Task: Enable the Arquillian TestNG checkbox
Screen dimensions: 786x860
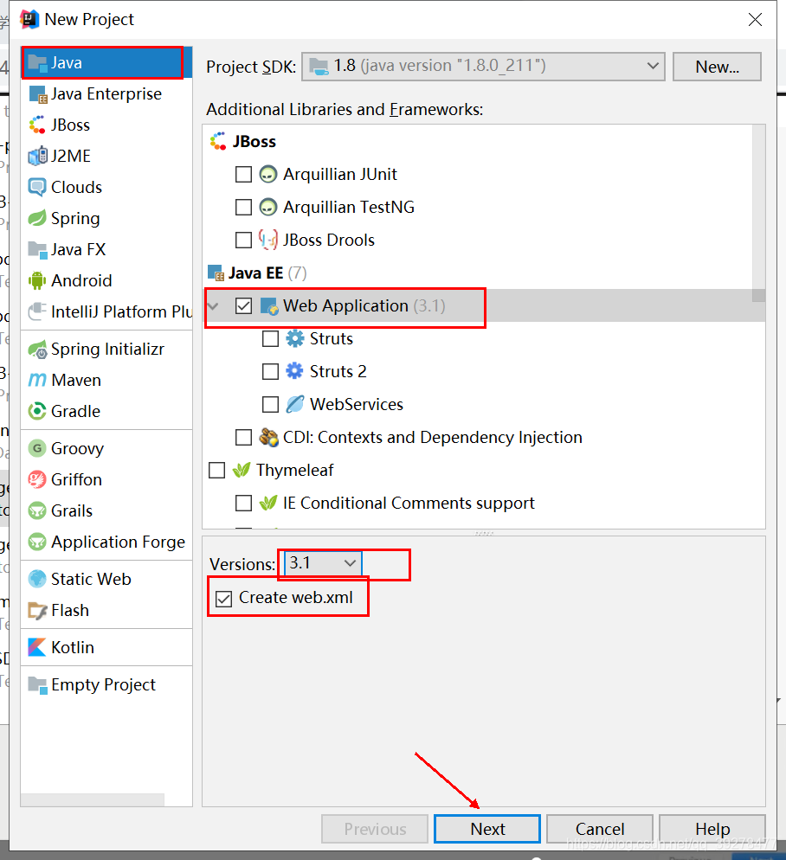Action: [243, 208]
